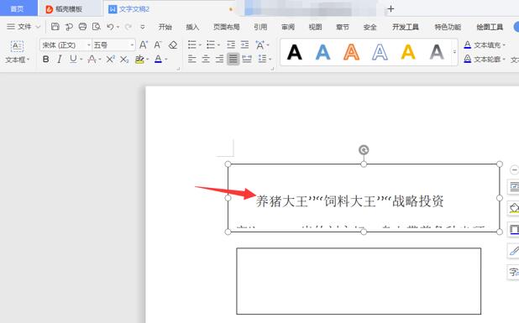Switch to the 视图 ribbon tab

pos(315,27)
